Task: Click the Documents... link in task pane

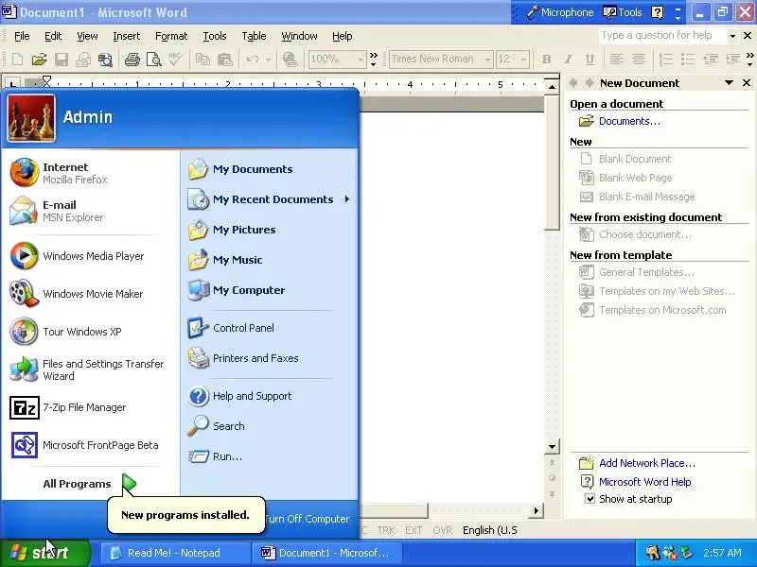Action: [629, 121]
